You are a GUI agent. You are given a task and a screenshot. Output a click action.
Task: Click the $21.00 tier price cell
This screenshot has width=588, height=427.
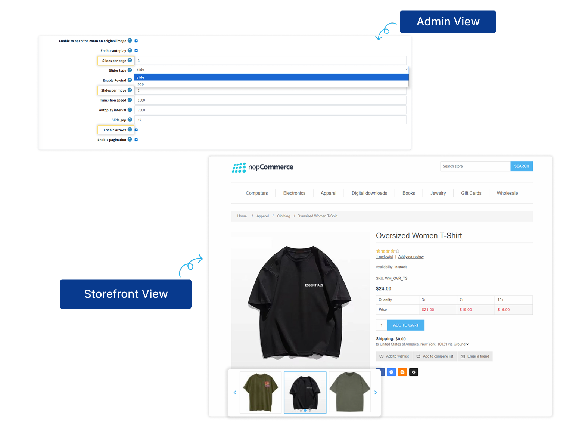tap(438, 310)
